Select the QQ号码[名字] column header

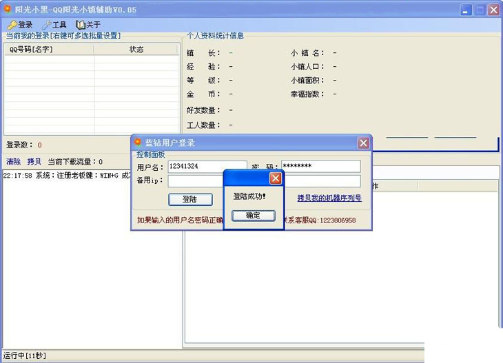[49, 50]
